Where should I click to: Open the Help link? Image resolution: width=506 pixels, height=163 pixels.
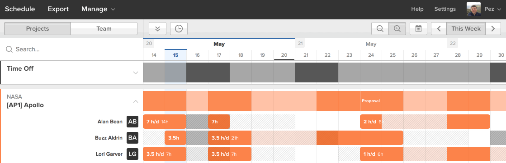coord(417,9)
